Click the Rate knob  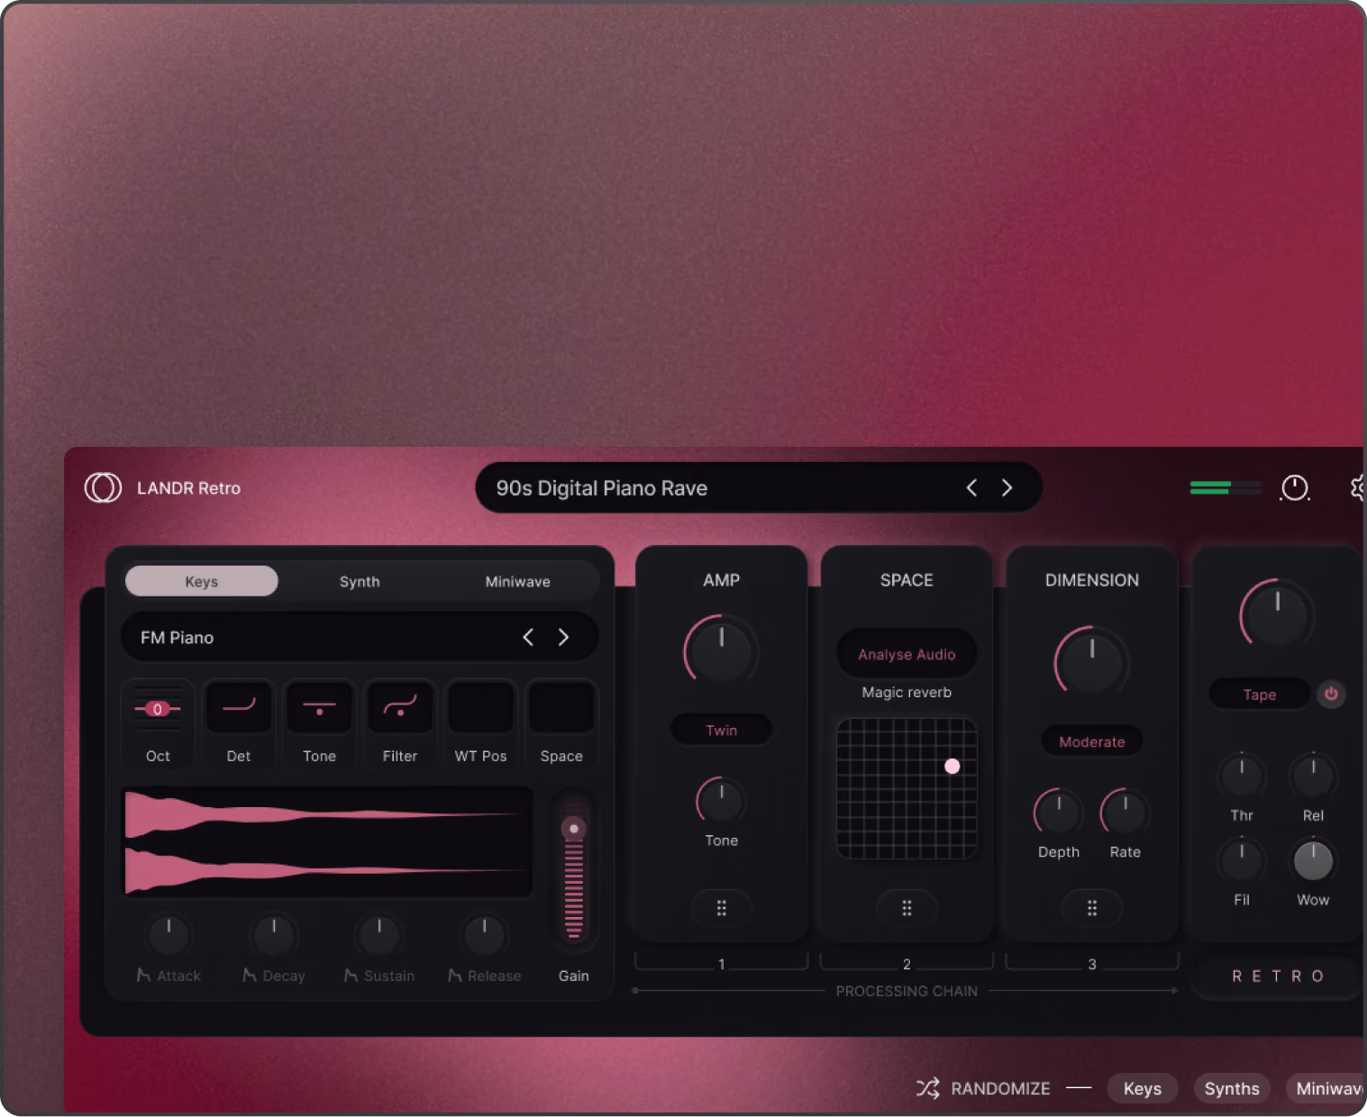click(x=1125, y=812)
